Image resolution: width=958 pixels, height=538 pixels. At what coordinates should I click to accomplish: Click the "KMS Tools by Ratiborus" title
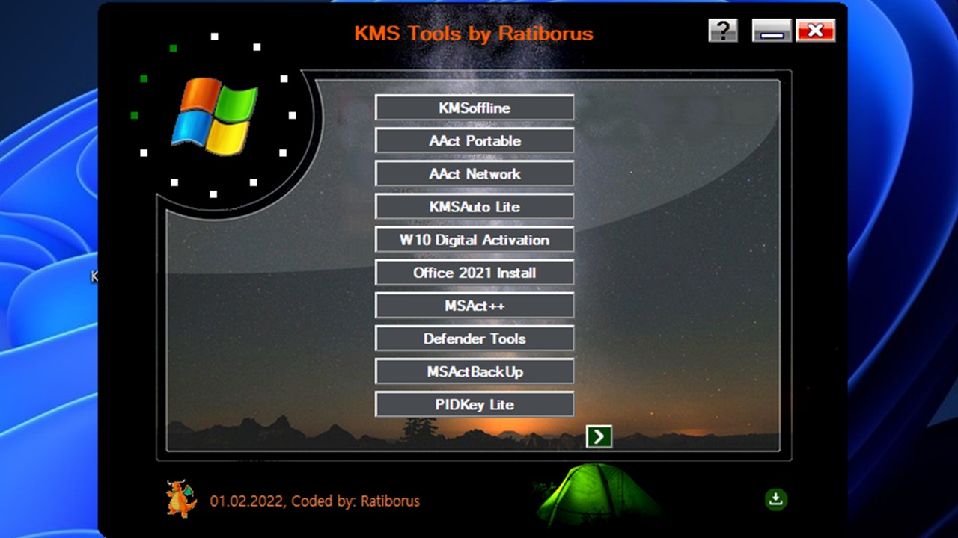pyautogui.click(x=474, y=34)
